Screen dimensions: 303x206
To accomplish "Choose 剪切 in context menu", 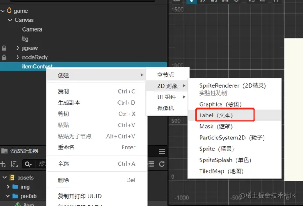I will coord(96,114).
